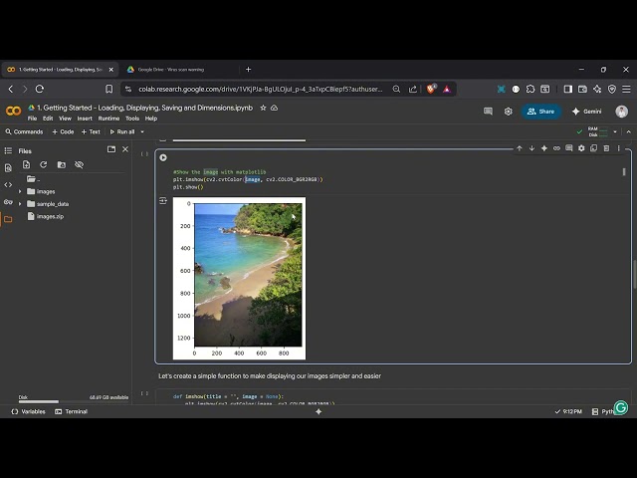The image size is (637, 478).
Task: Click the Colab URL address bar
Action: pyautogui.click(x=261, y=89)
